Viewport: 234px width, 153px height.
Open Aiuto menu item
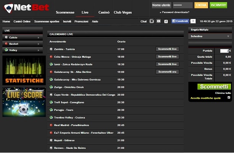point(95,22)
